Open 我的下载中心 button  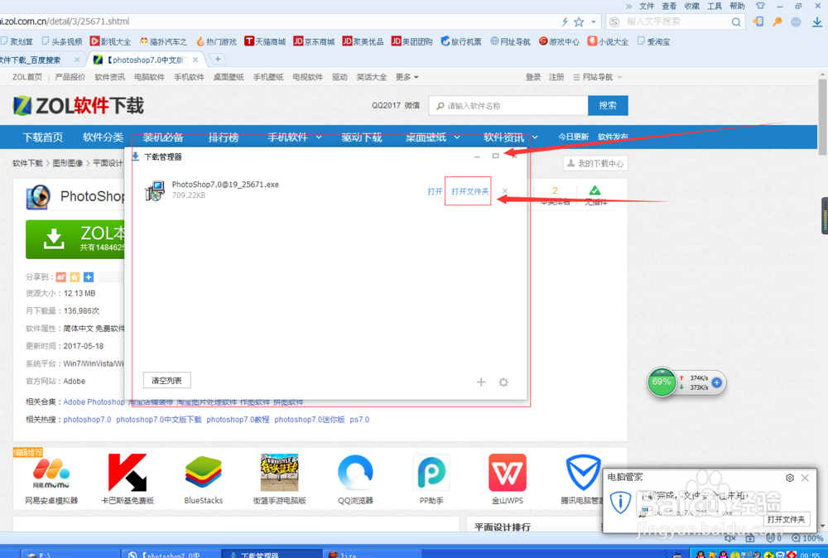click(x=595, y=164)
